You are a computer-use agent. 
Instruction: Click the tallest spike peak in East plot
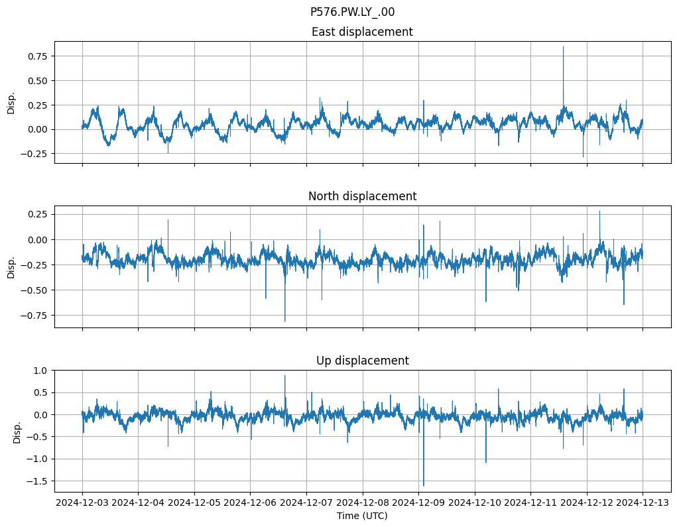pos(563,47)
